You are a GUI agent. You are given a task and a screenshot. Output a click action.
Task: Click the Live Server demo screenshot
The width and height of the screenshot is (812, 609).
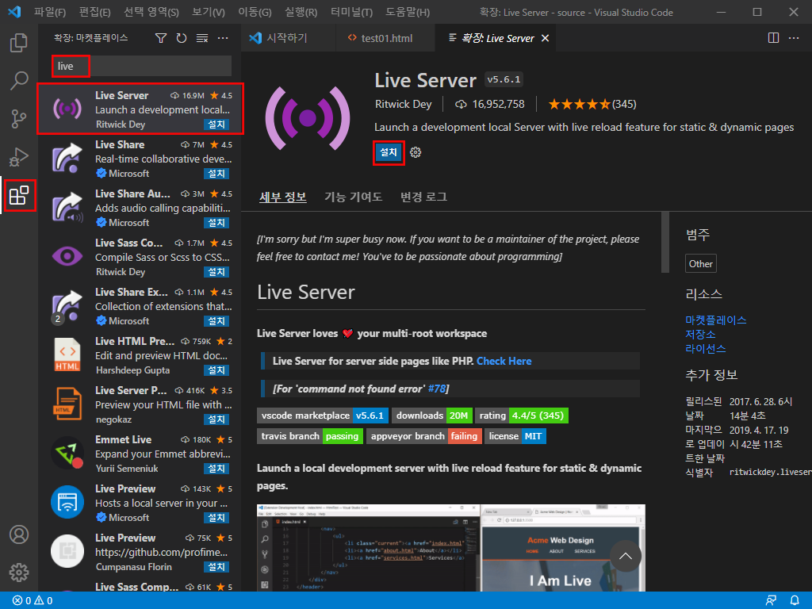(x=451, y=548)
